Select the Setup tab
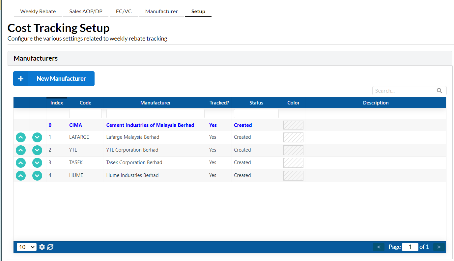Screen dimensions: 454x261 pos(198,12)
